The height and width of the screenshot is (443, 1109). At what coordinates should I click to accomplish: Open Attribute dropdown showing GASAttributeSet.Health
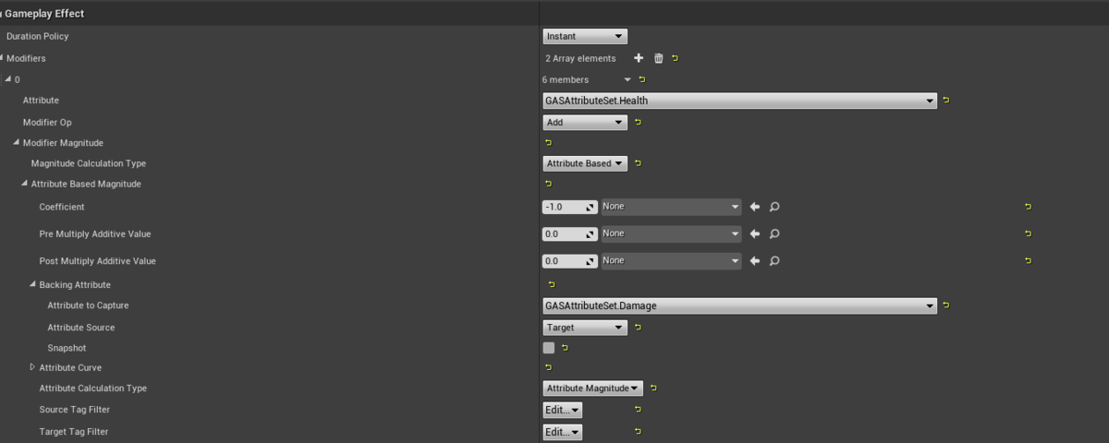pyautogui.click(x=739, y=101)
